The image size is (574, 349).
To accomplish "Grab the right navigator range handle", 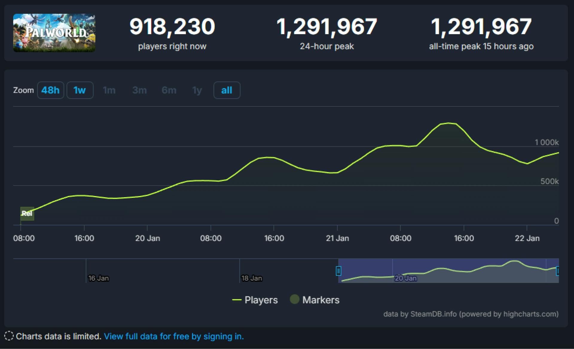I will 558,271.
